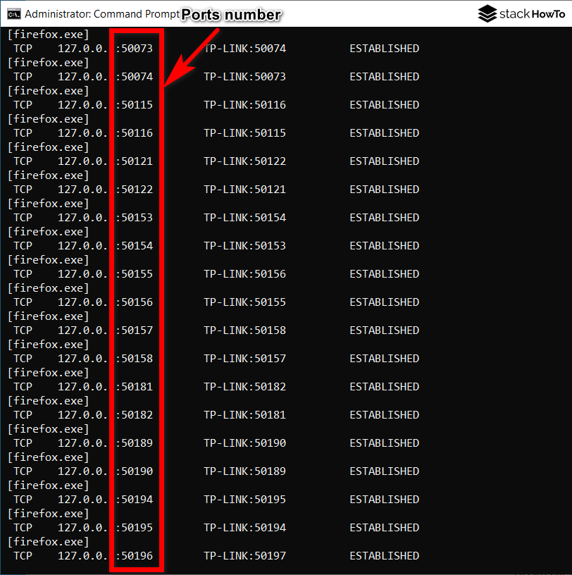Click TCP protocol on the :50189 row
Viewport: 572px width, 575px height.
coord(23,443)
